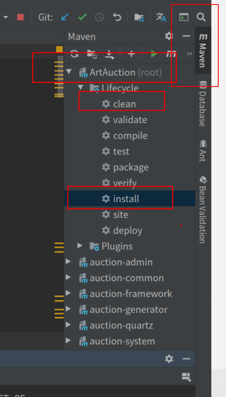Open the Ant side tab
226x397 pixels.
point(203,151)
